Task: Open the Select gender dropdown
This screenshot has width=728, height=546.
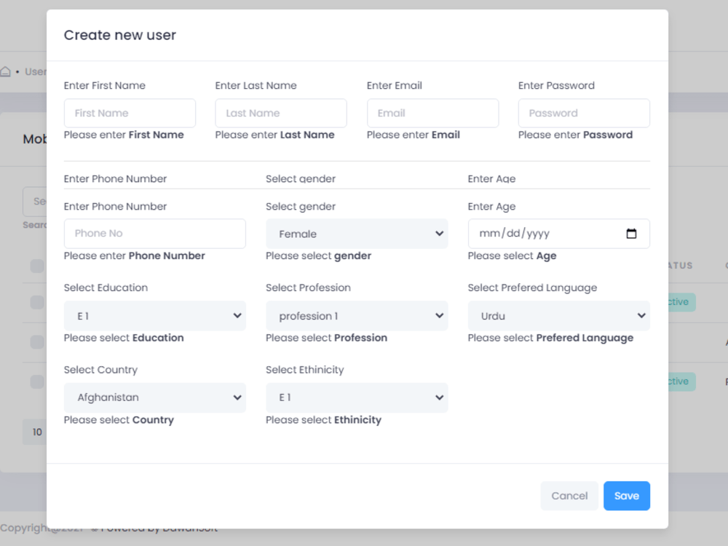Action: [357, 233]
